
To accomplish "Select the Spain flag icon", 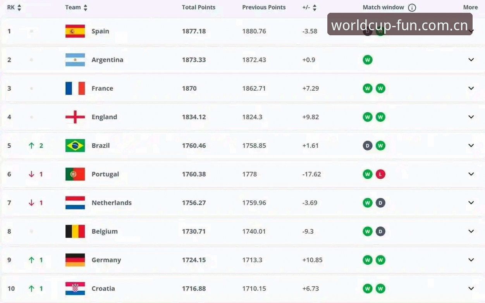I will pos(75,31).
